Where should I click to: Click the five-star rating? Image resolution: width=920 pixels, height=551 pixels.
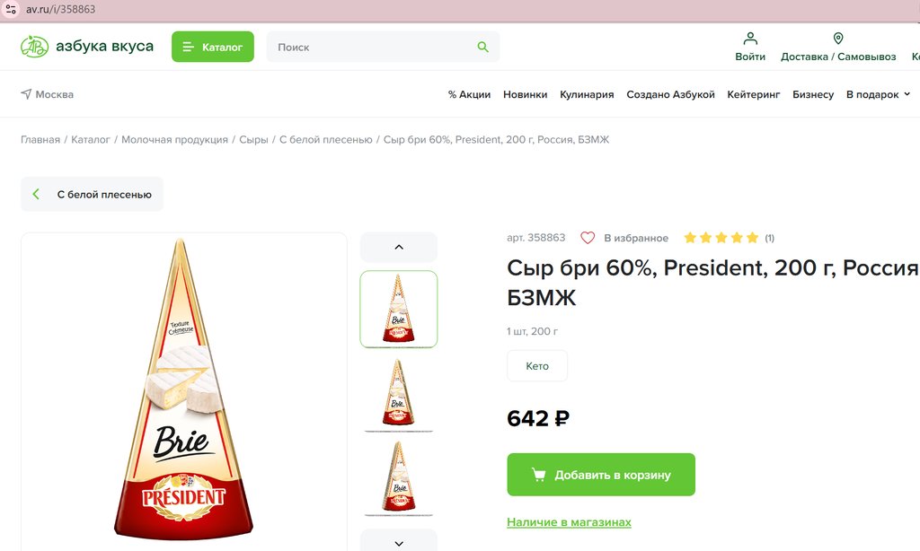tap(721, 238)
